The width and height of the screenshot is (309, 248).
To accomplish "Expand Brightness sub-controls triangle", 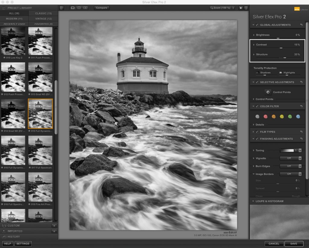I will click(x=253, y=35).
